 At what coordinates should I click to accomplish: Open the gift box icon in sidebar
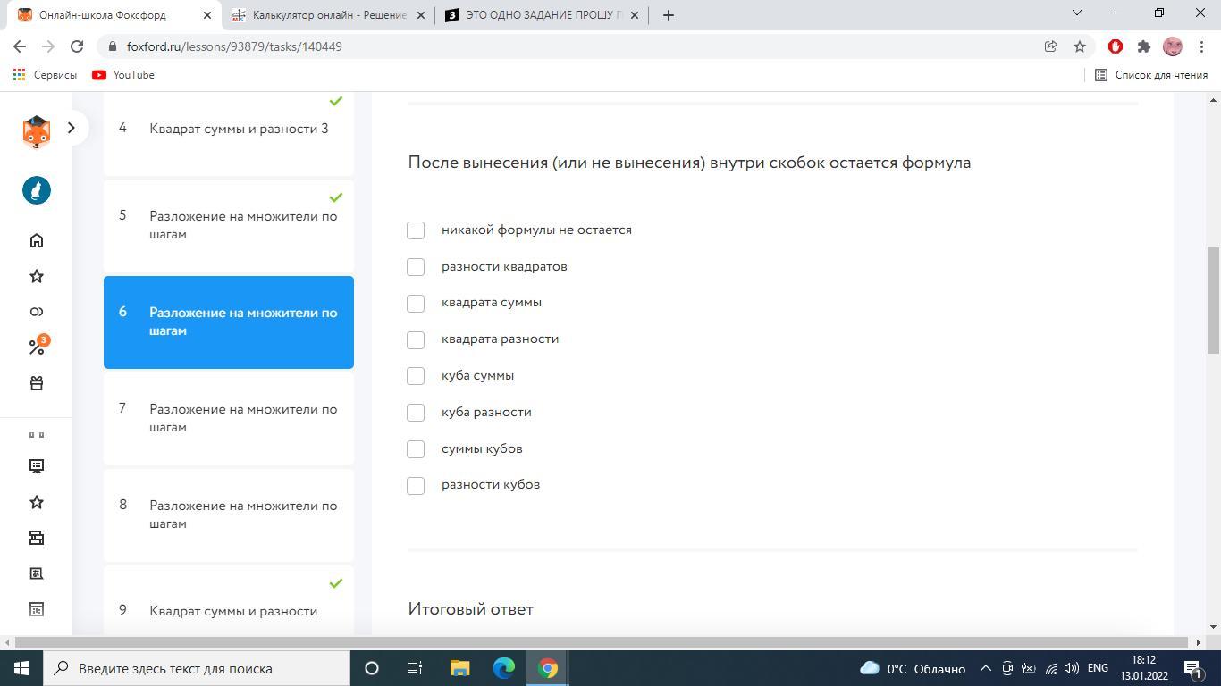37,383
